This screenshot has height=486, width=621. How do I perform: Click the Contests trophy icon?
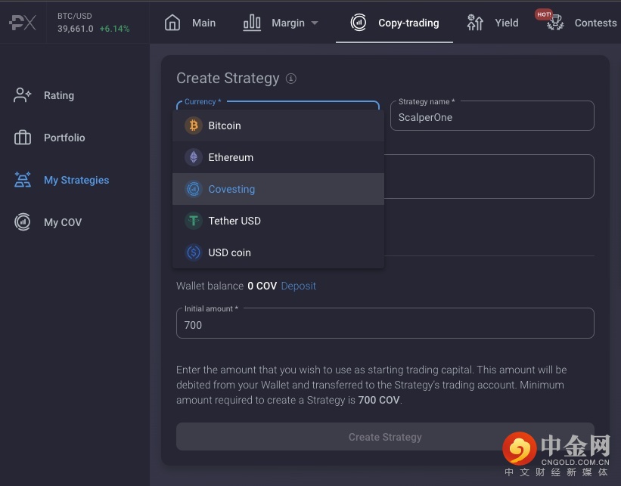(x=555, y=23)
